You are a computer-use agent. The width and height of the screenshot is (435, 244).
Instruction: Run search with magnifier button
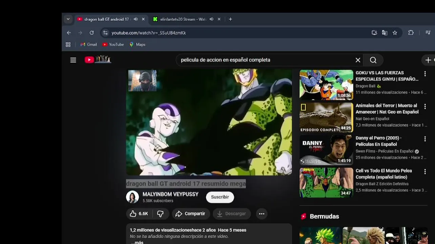(x=373, y=60)
